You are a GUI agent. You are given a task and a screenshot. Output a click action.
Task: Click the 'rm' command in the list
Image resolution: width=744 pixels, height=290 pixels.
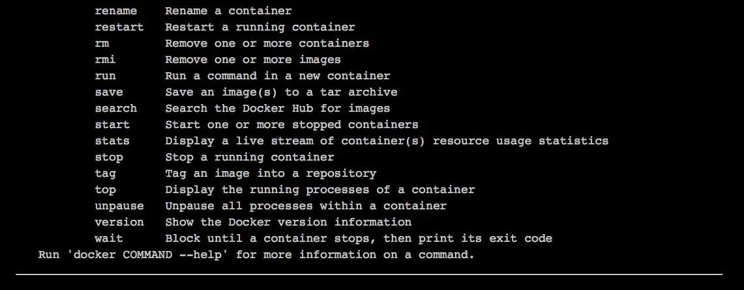pyautogui.click(x=102, y=44)
